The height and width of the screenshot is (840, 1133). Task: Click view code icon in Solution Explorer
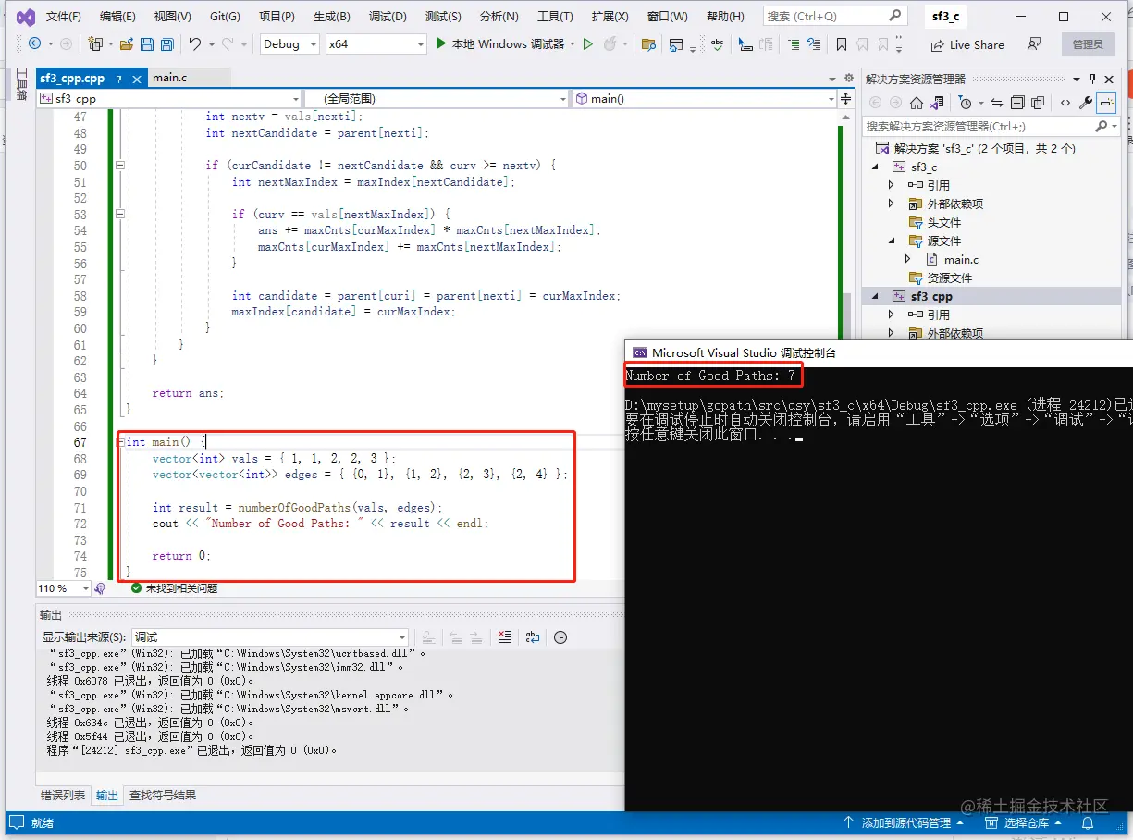coord(1065,103)
